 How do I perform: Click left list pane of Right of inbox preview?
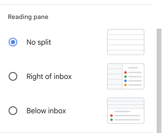point(115,76)
